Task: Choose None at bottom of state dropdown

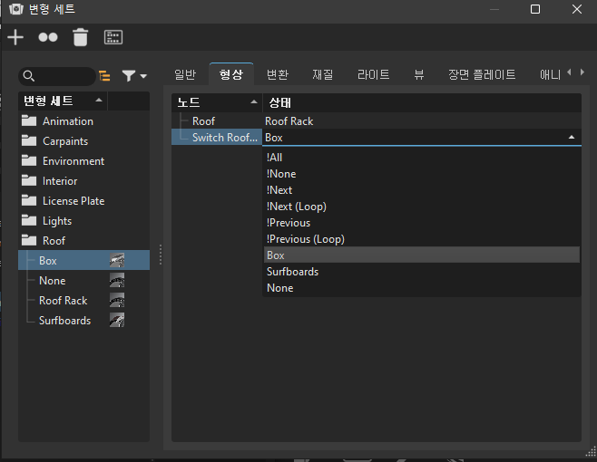Action: pyautogui.click(x=422, y=288)
